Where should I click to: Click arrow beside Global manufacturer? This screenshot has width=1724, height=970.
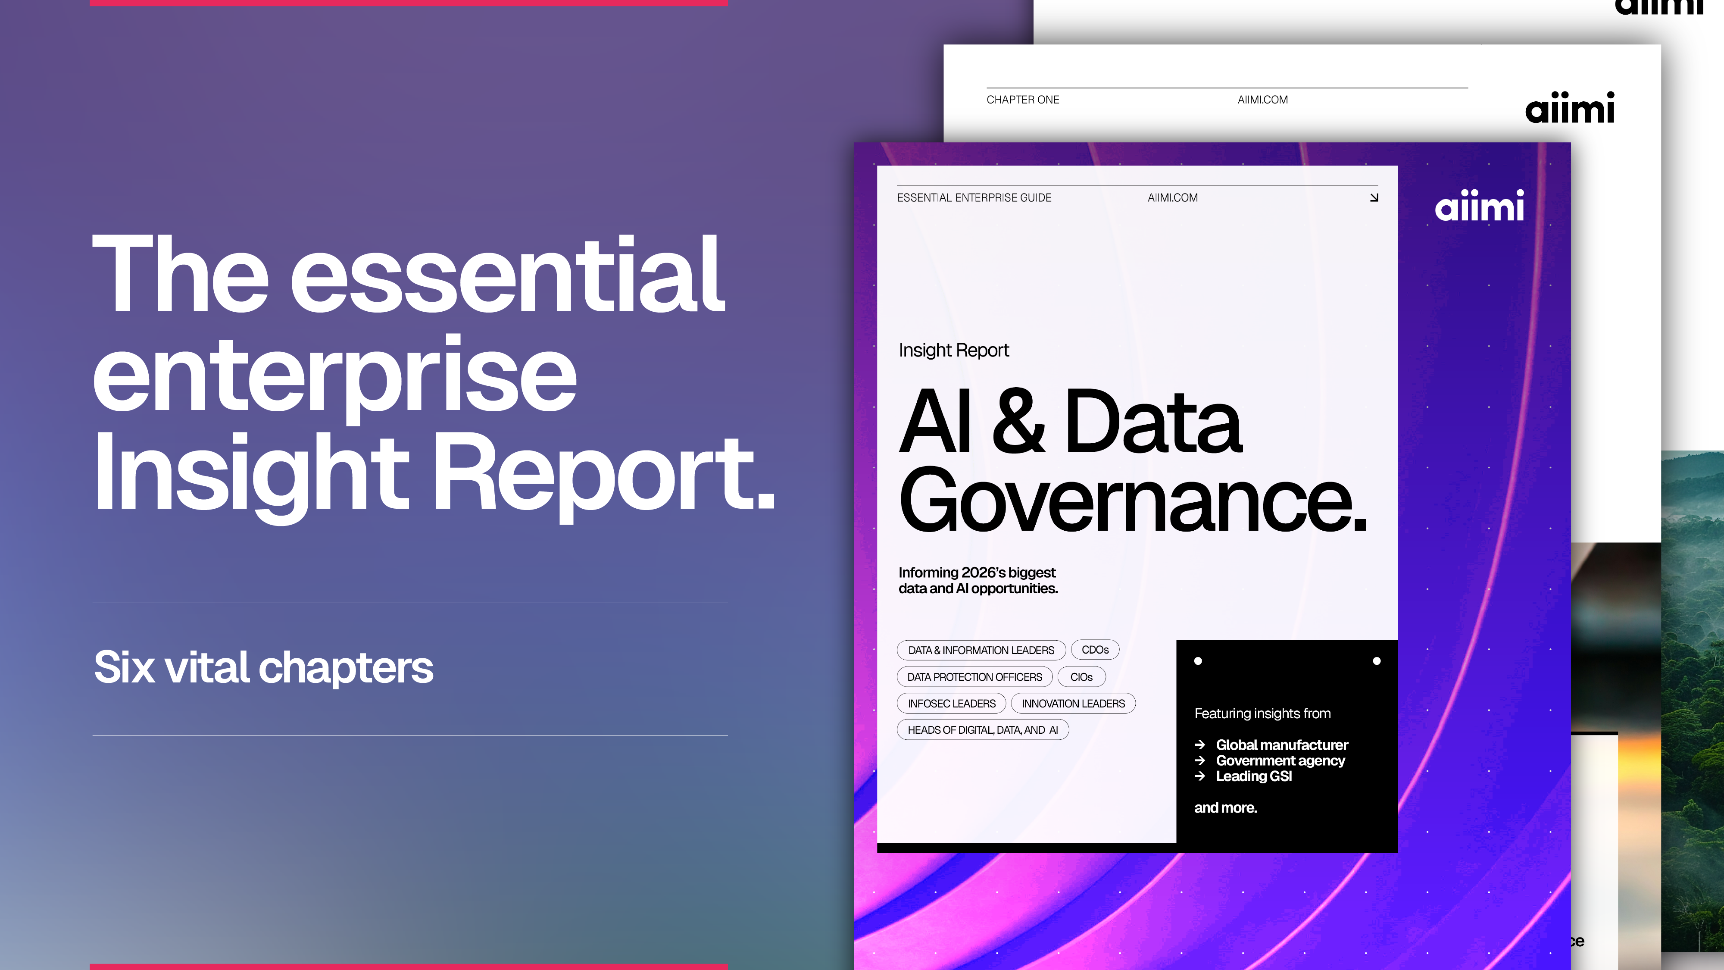tap(1200, 745)
